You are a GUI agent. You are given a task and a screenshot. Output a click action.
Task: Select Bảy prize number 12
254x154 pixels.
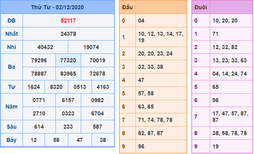[x=34, y=140]
